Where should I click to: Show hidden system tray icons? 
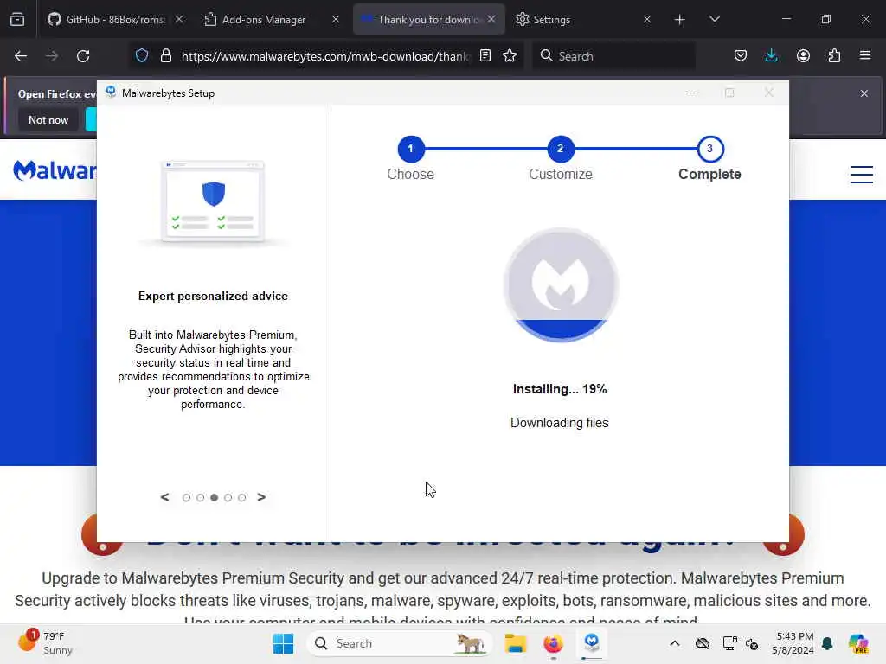tap(674, 643)
